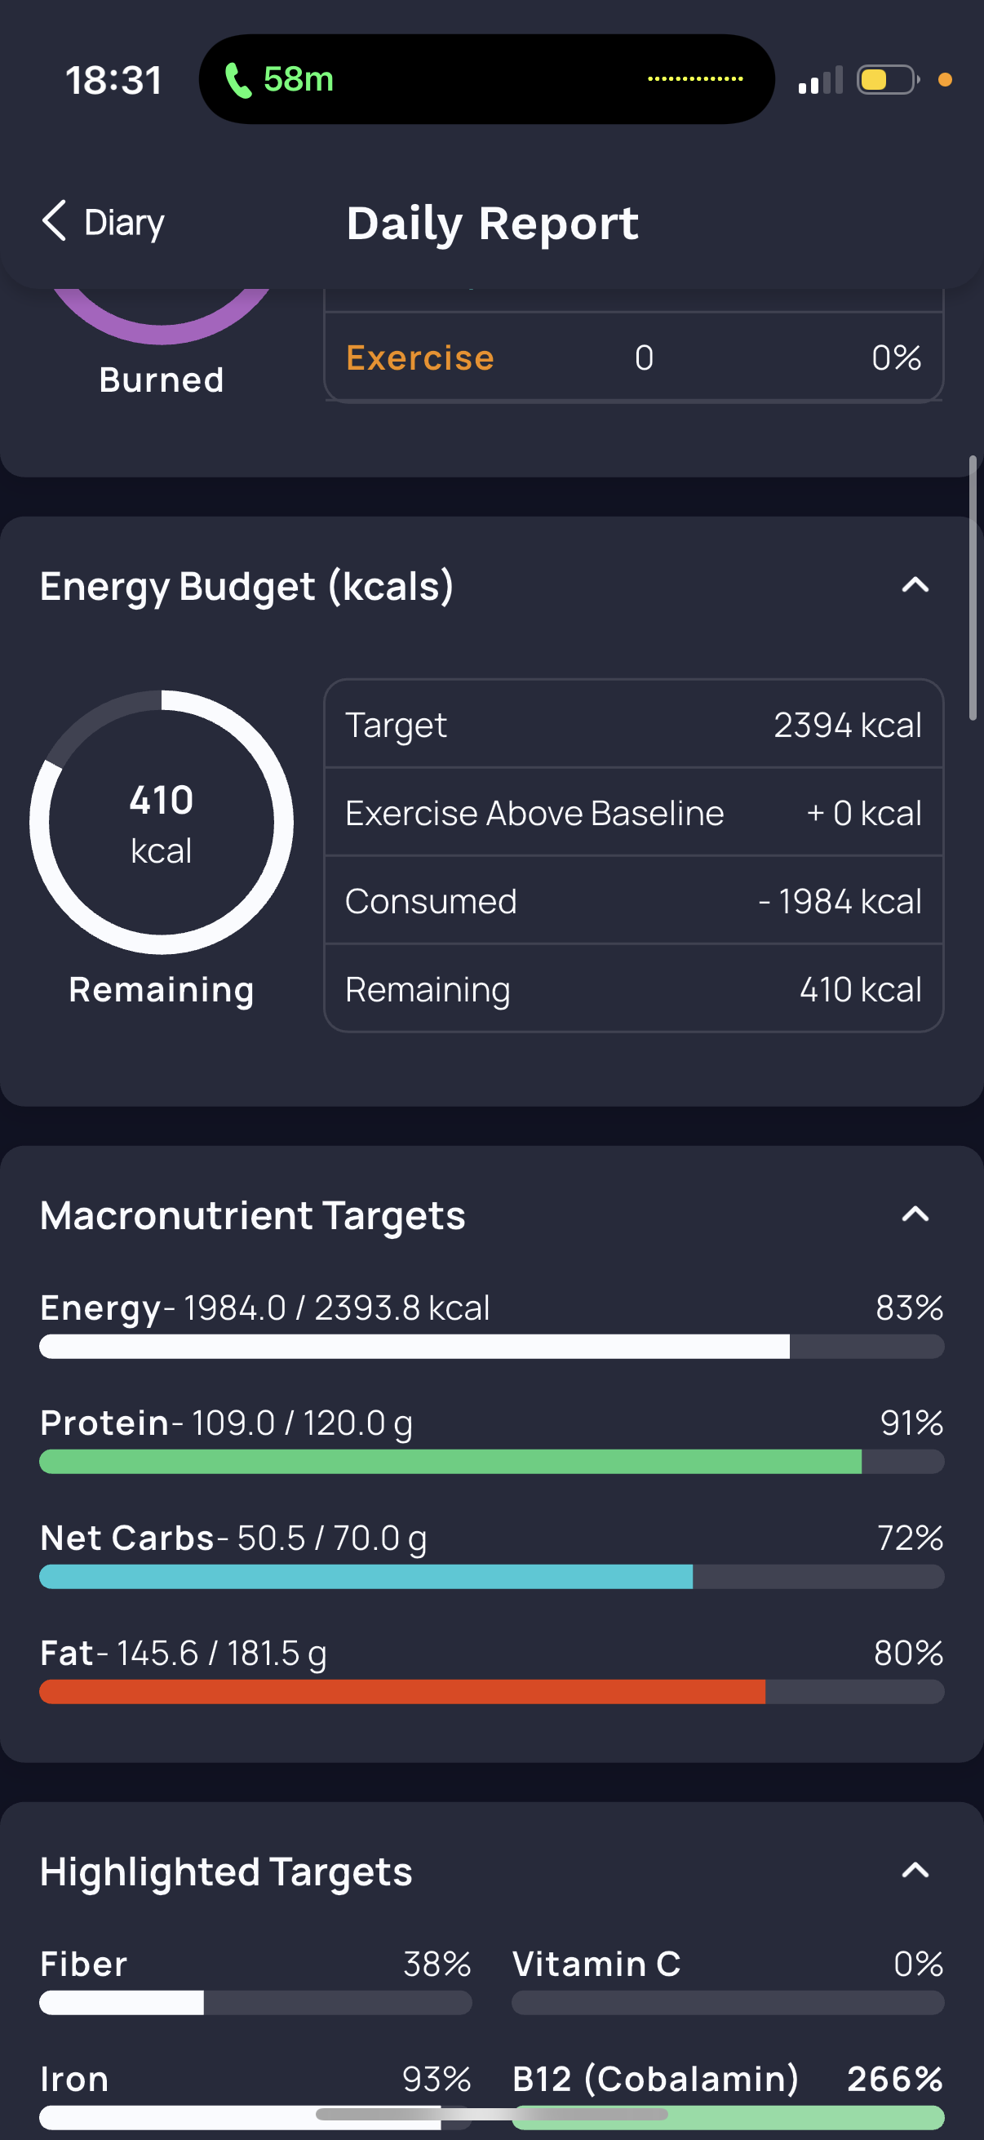This screenshot has height=2140, width=984.
Task: Open the Fiber highlighted target
Action: click(x=255, y=1981)
